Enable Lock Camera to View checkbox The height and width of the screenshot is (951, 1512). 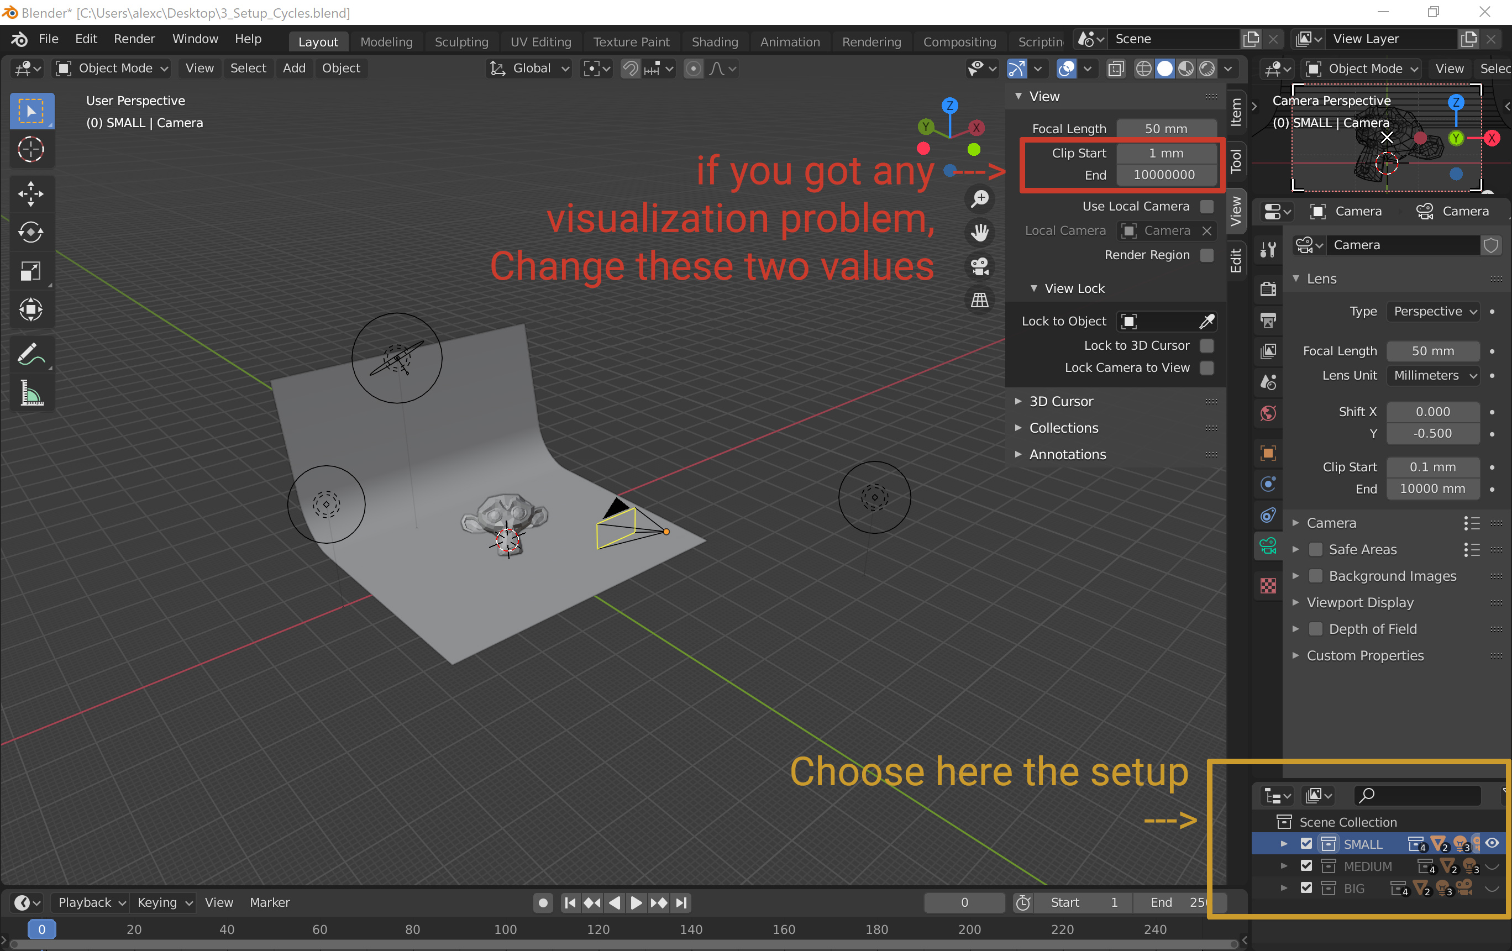(1206, 368)
